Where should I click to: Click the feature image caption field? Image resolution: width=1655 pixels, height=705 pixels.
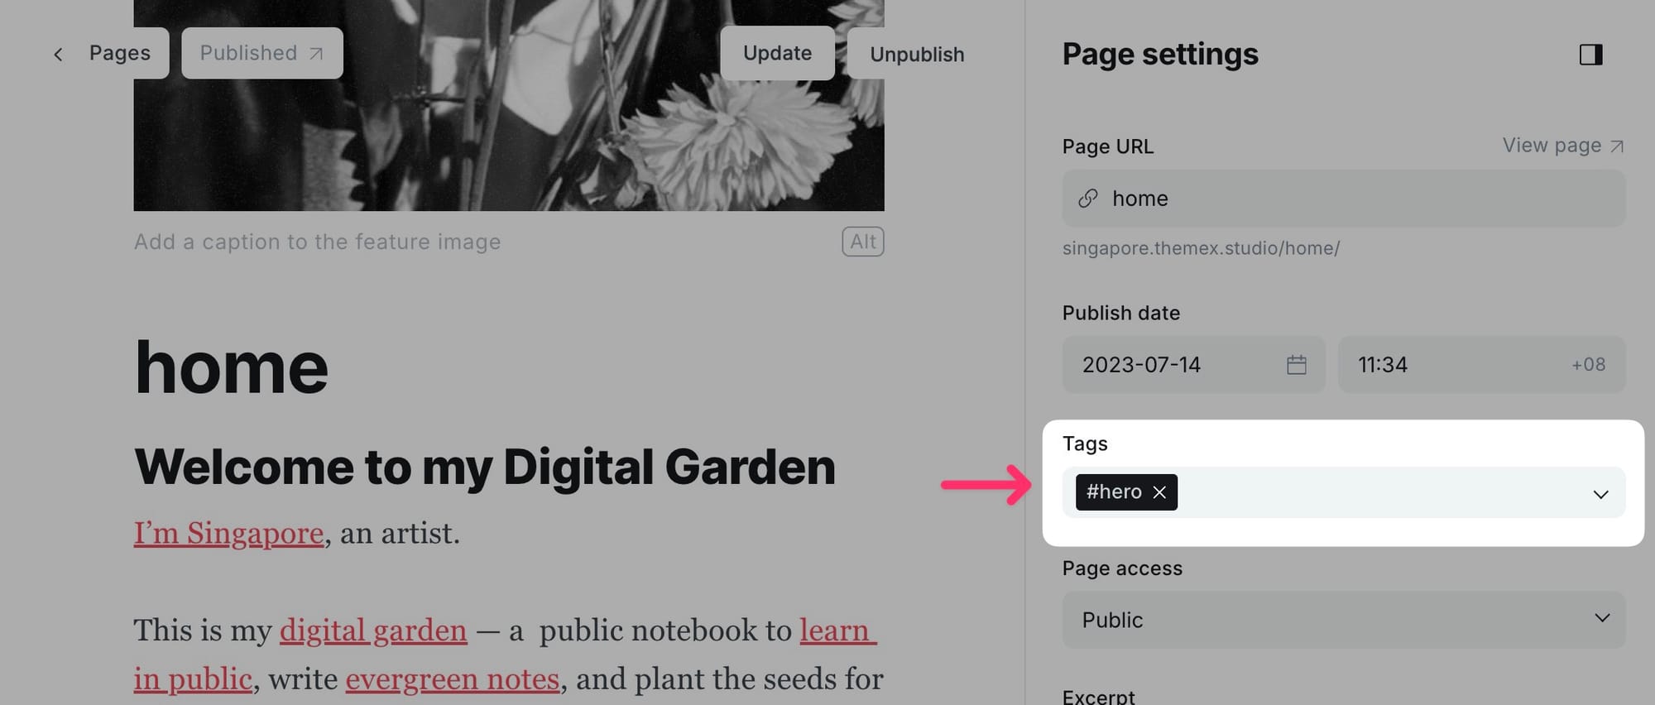317,242
